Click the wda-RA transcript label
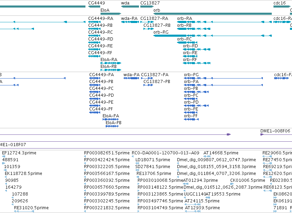The image size is (292, 213). coord(129,19)
